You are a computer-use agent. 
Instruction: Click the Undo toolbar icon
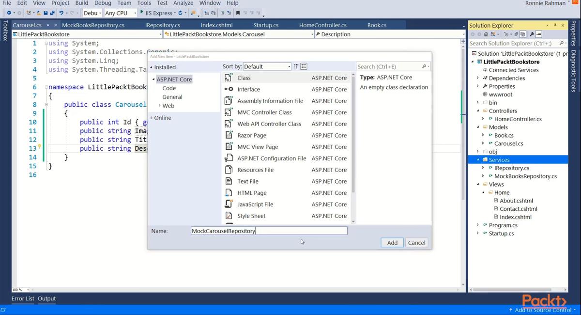(61, 13)
